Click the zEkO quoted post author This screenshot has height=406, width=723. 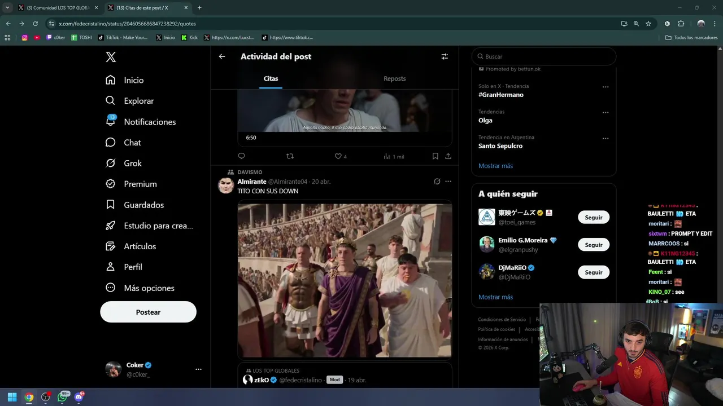(x=262, y=380)
